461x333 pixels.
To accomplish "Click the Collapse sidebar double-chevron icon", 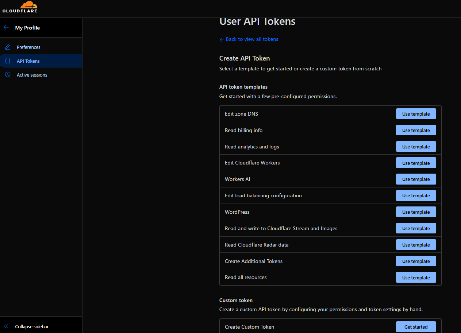I will [6, 326].
